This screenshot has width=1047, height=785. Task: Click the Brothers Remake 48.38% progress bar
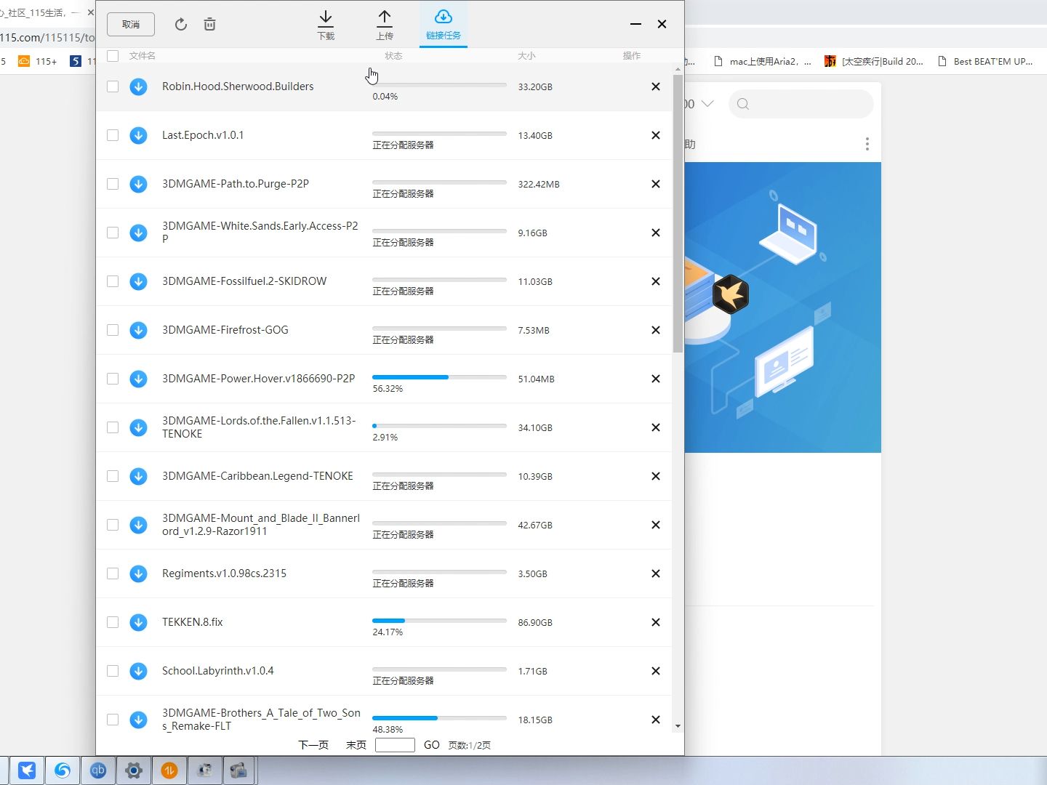[439, 718]
